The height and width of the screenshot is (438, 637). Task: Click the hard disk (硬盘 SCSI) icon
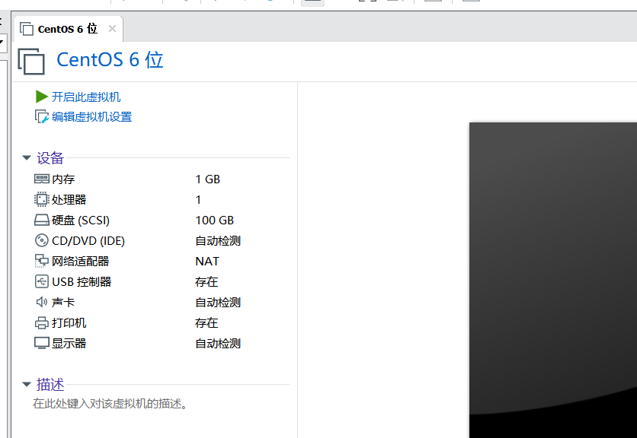[41, 221]
